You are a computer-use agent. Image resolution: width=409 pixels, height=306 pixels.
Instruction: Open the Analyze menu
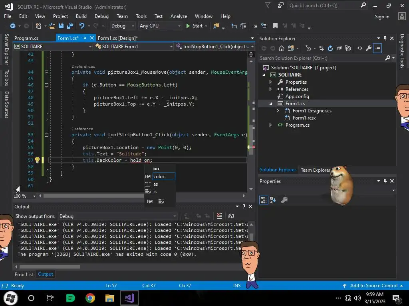179,16
